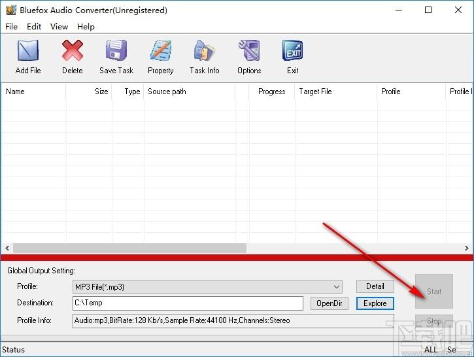The image size is (474, 357).
Task: Click the Type column header
Action: pyautogui.click(x=128, y=92)
